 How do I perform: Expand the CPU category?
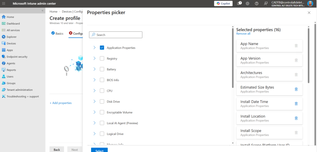click(94, 91)
